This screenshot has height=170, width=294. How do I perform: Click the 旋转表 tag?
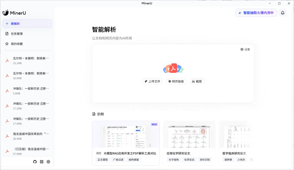click(x=228, y=160)
